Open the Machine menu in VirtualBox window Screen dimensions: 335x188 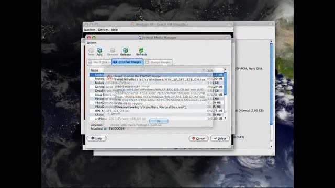coord(90,30)
